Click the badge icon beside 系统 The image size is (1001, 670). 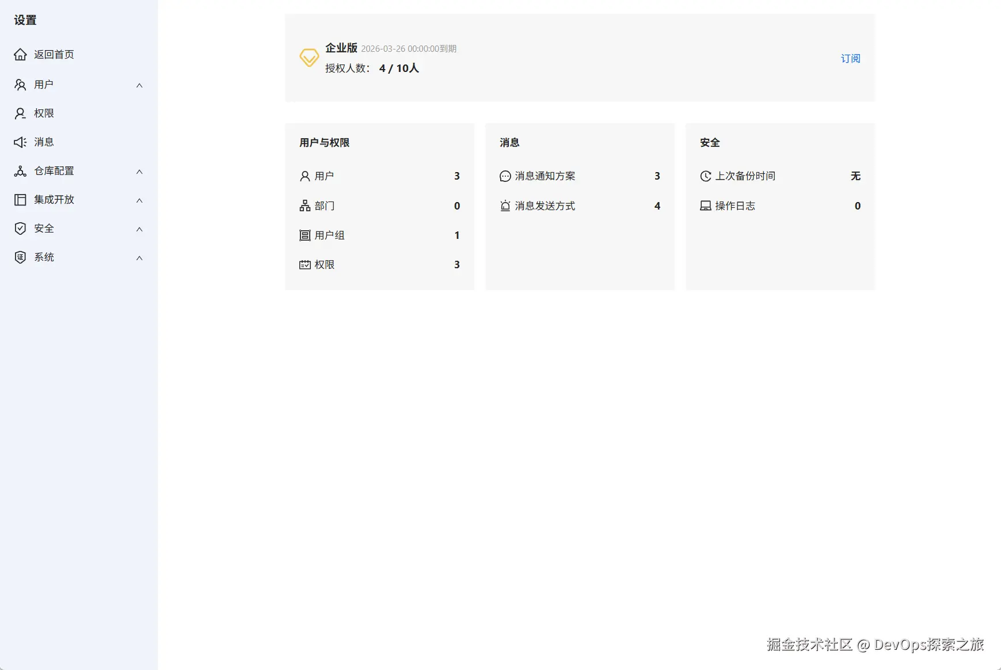tap(20, 257)
